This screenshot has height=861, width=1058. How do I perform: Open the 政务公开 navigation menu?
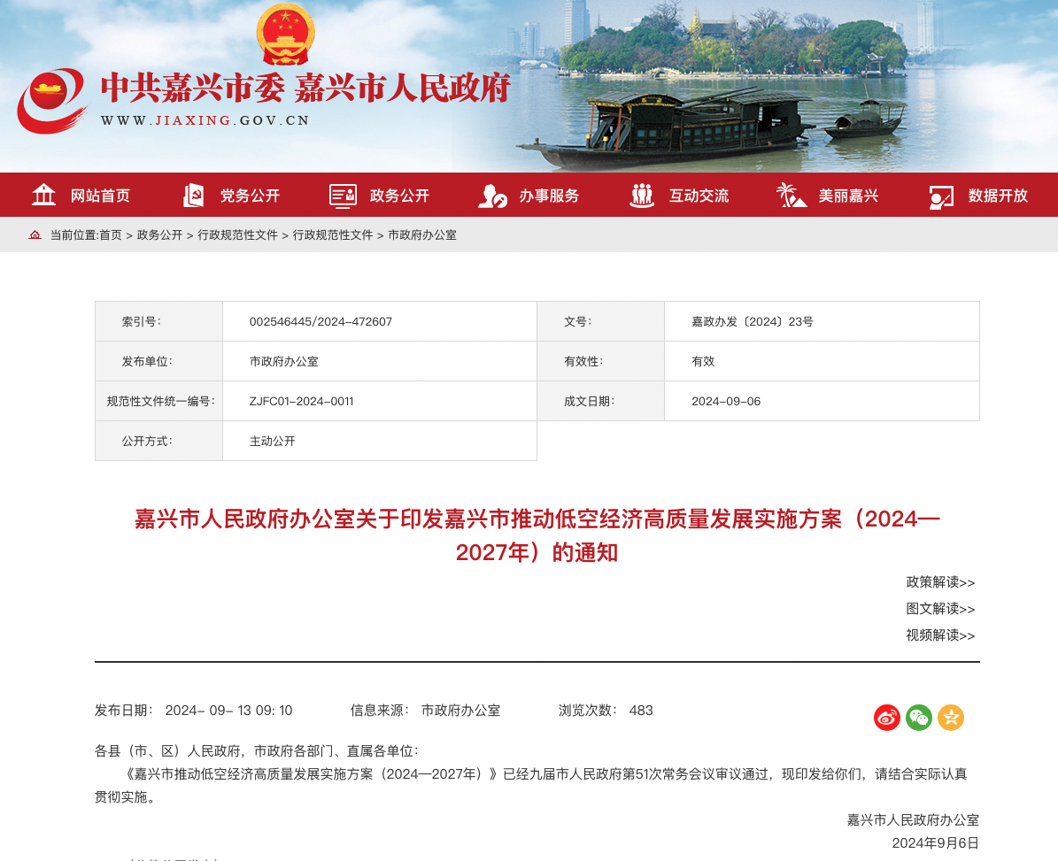pos(398,196)
